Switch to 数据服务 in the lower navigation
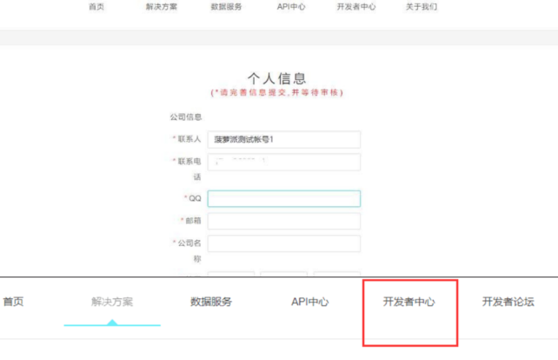 click(x=211, y=302)
